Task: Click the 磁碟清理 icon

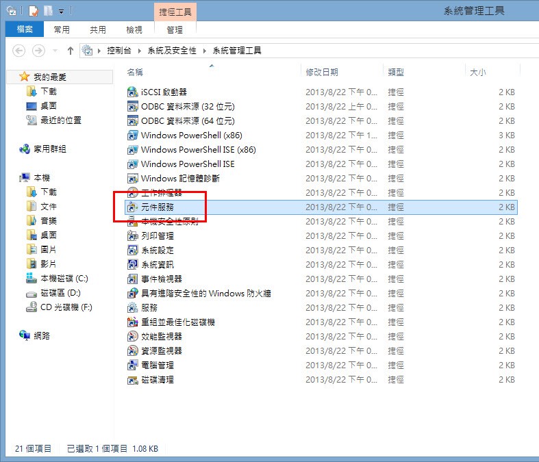Action: 133,380
